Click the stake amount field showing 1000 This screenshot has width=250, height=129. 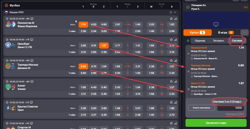231,108
